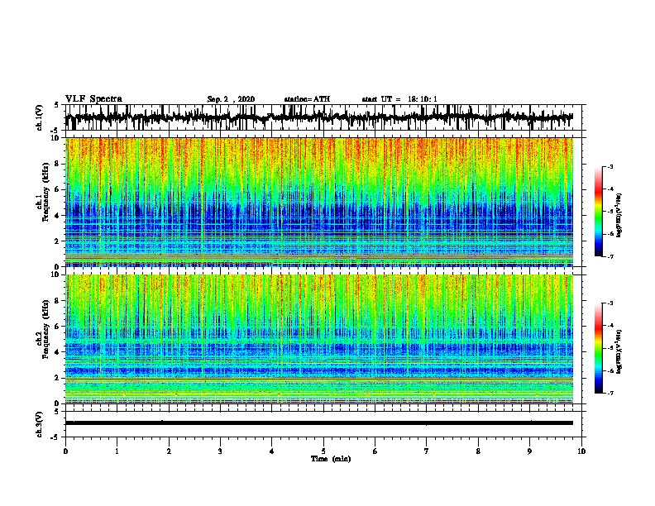Click the 'ch.1(V)' axis label
Image resolution: width=655 pixels, height=506 pixels.
40,117
